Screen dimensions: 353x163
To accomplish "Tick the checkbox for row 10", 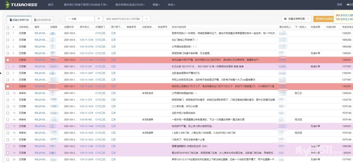I will 8,93.
